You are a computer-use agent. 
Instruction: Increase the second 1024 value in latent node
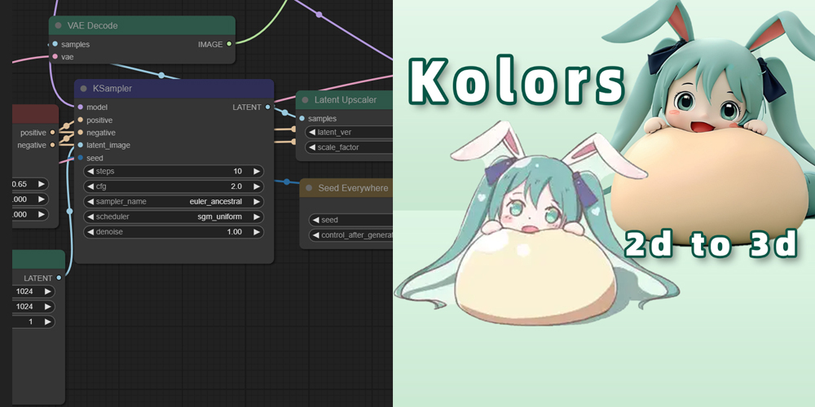[48, 306]
